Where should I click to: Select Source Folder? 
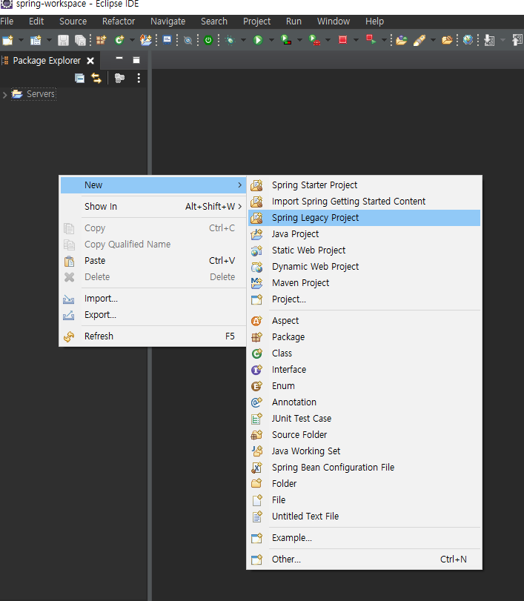[364, 435]
